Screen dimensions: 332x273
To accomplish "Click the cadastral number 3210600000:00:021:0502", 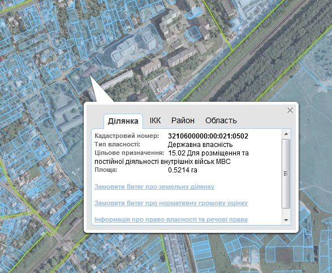I will pos(208,136).
